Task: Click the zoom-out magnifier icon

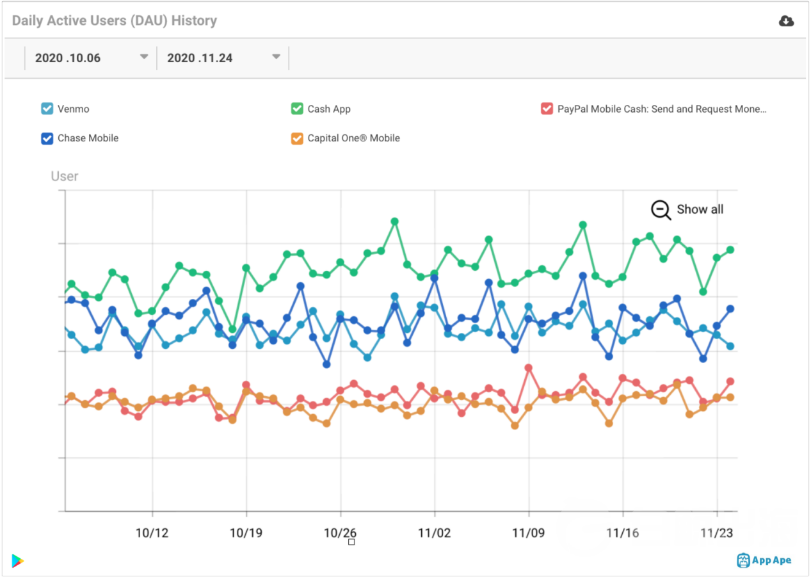Action: [x=661, y=210]
